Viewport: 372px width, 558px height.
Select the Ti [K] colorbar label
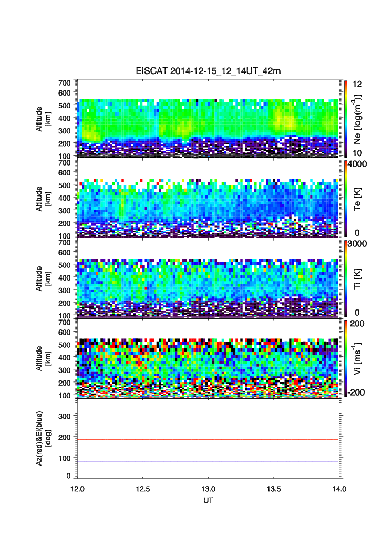pyautogui.click(x=359, y=278)
